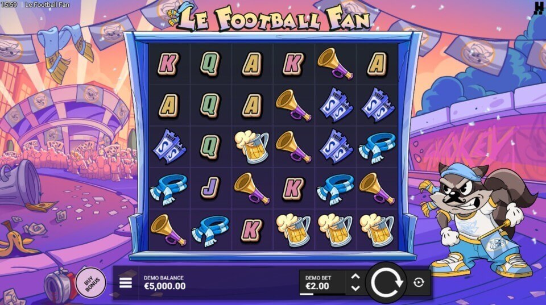Open the hamburger menu icon
The height and width of the screenshot is (305, 546).
(x=125, y=283)
